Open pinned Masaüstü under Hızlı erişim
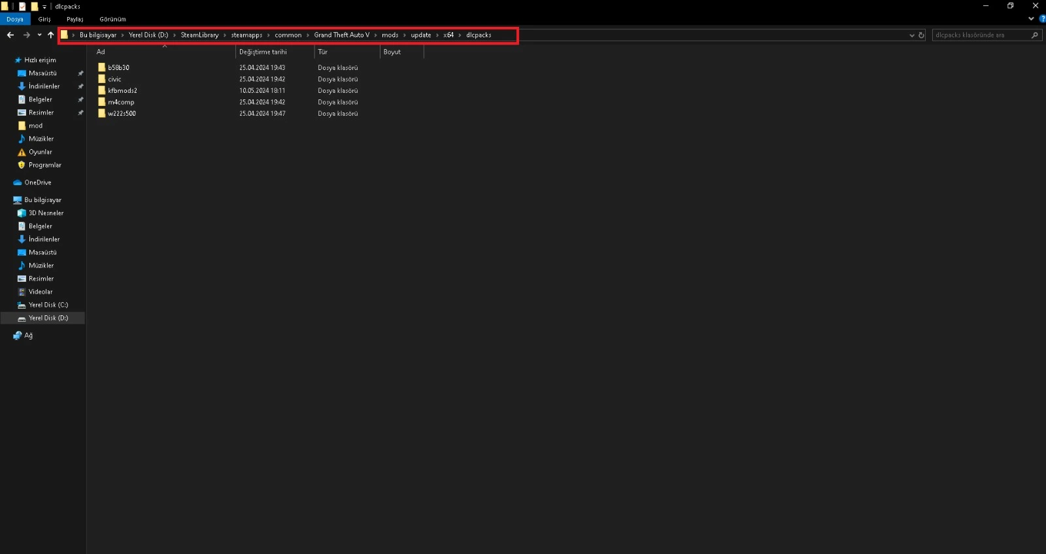1046x554 pixels. pos(42,73)
